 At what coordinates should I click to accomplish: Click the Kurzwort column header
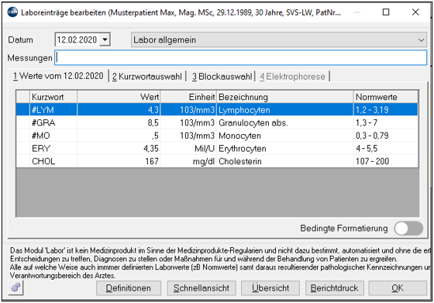(53, 97)
